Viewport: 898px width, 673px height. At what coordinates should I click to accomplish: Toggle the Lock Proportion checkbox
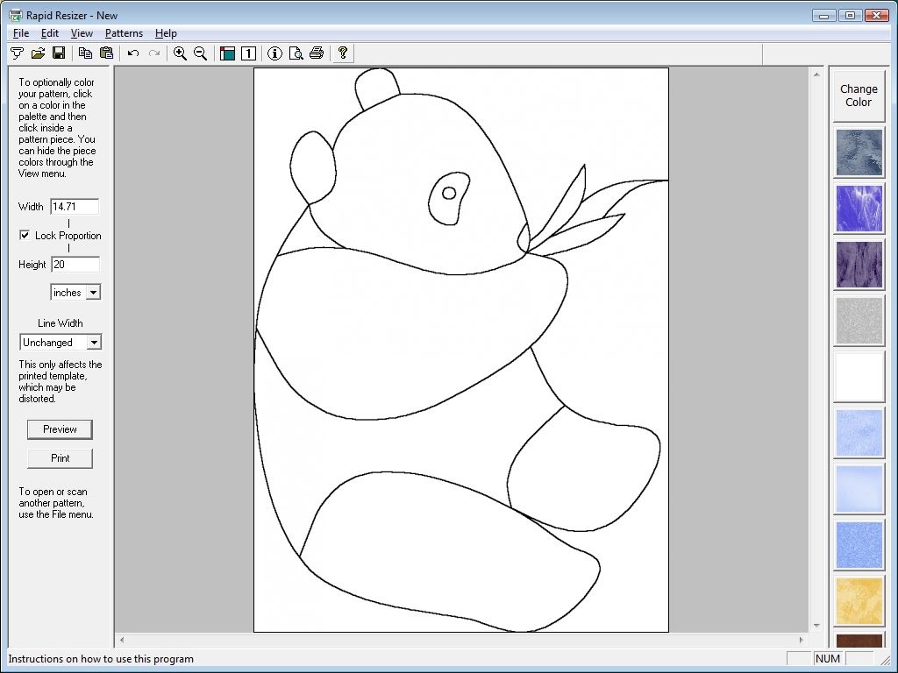pyautogui.click(x=25, y=236)
